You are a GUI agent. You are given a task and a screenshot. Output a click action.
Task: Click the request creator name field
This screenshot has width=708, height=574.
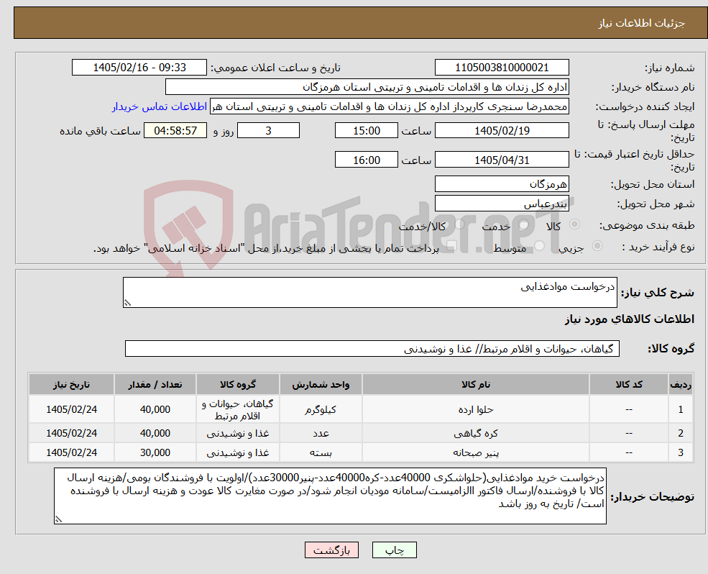(x=390, y=106)
